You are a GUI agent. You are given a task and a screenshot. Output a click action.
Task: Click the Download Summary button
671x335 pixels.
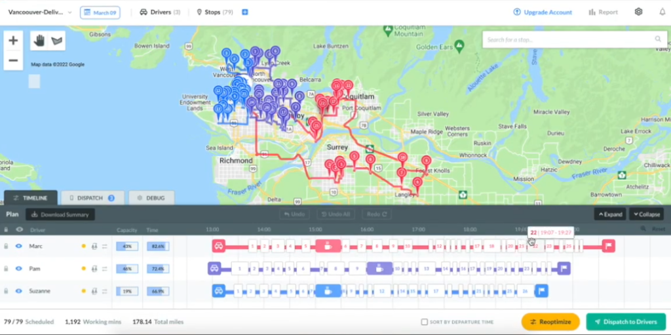pos(60,214)
